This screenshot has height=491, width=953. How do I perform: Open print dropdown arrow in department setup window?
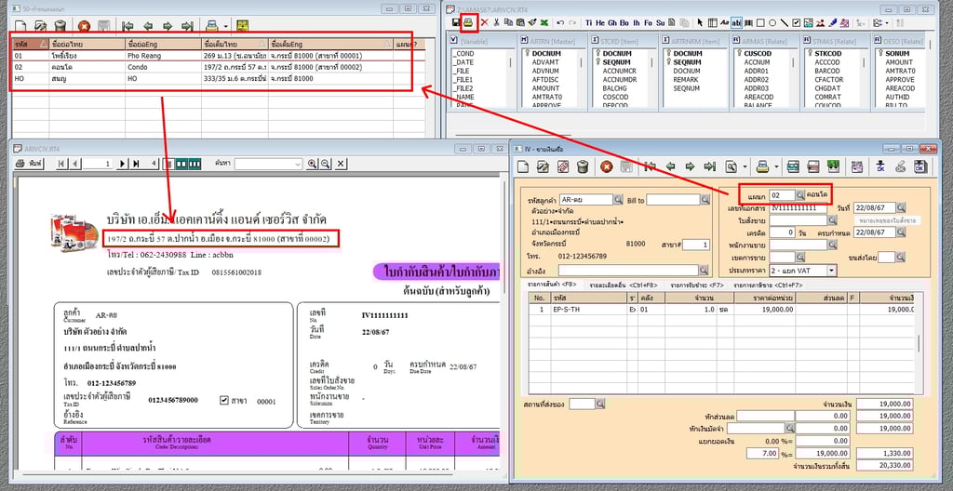tap(225, 26)
